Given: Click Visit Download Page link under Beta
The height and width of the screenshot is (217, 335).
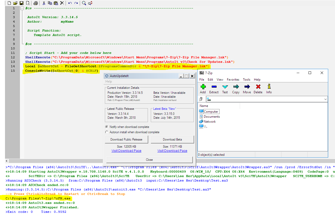Looking at the screenshot, I should point(172,151).
